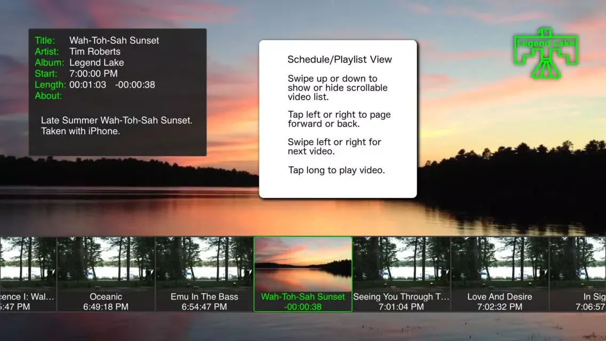606x341 pixels.
Task: Click the title 'Wah-Toh-Sah Sunset' in info panel
Action: 114,41
